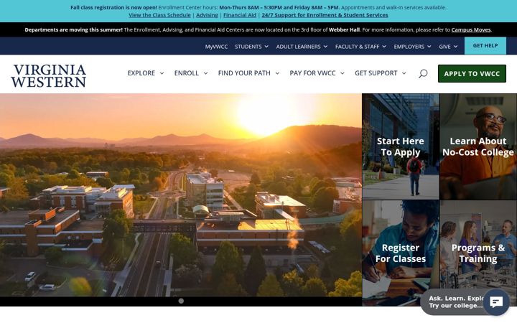The height and width of the screenshot is (323, 517).
Task: Open the Campus Moves link
Action: coord(471,29)
